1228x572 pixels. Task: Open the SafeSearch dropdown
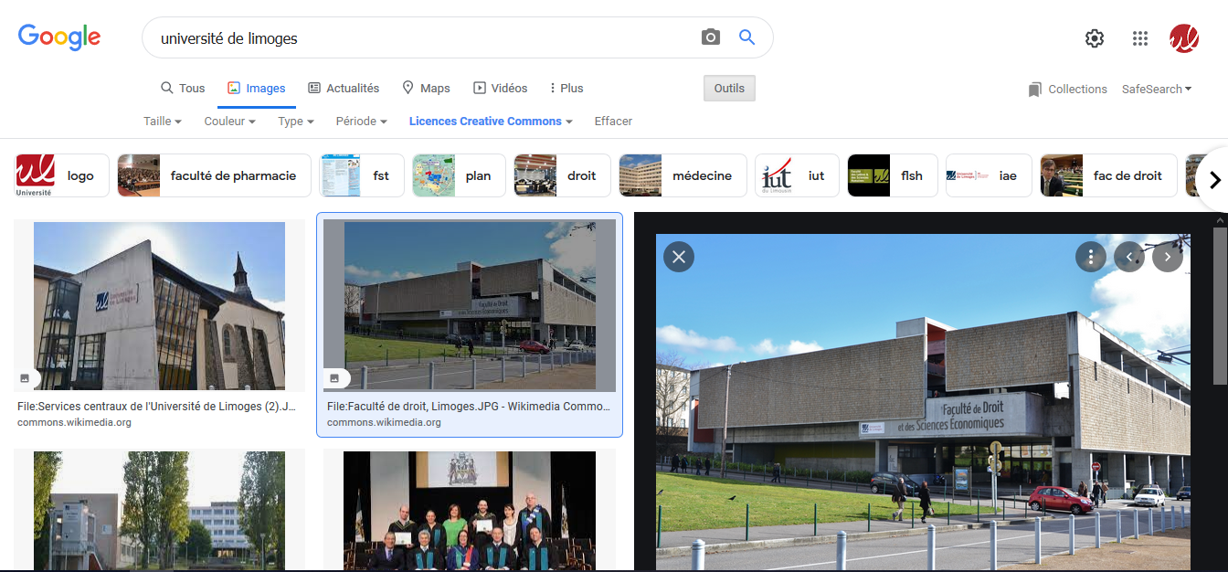coord(1157,90)
